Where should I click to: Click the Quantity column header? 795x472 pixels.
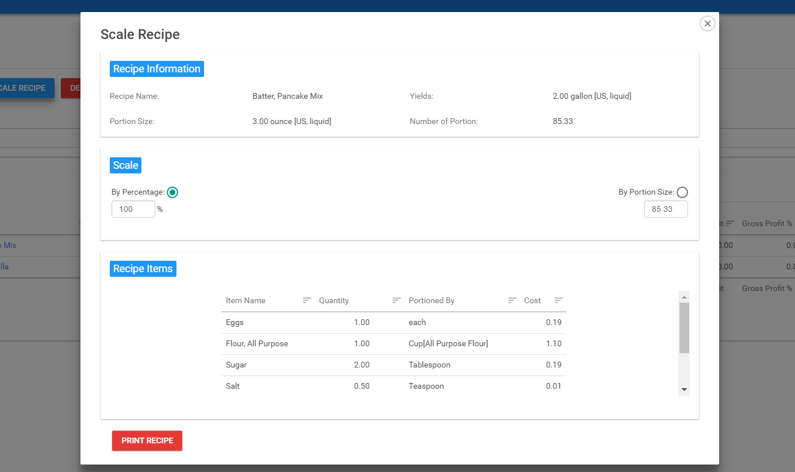(x=334, y=300)
